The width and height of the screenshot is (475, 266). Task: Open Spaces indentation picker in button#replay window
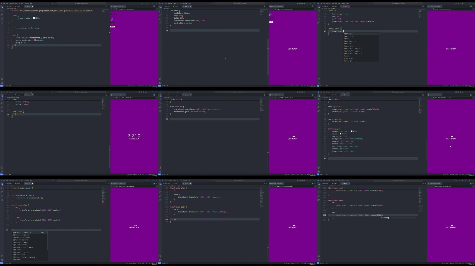(x=452, y=174)
